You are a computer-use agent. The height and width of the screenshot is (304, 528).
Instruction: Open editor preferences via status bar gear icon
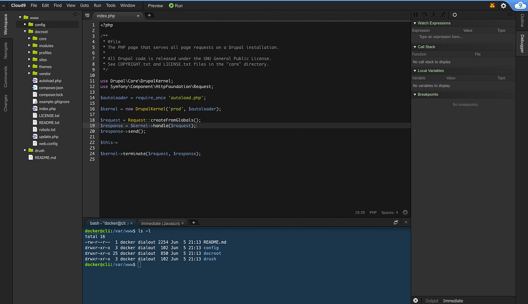tap(405, 212)
